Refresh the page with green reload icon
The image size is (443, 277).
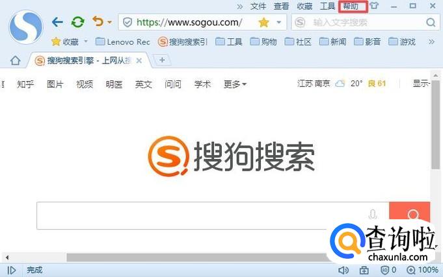(77, 22)
